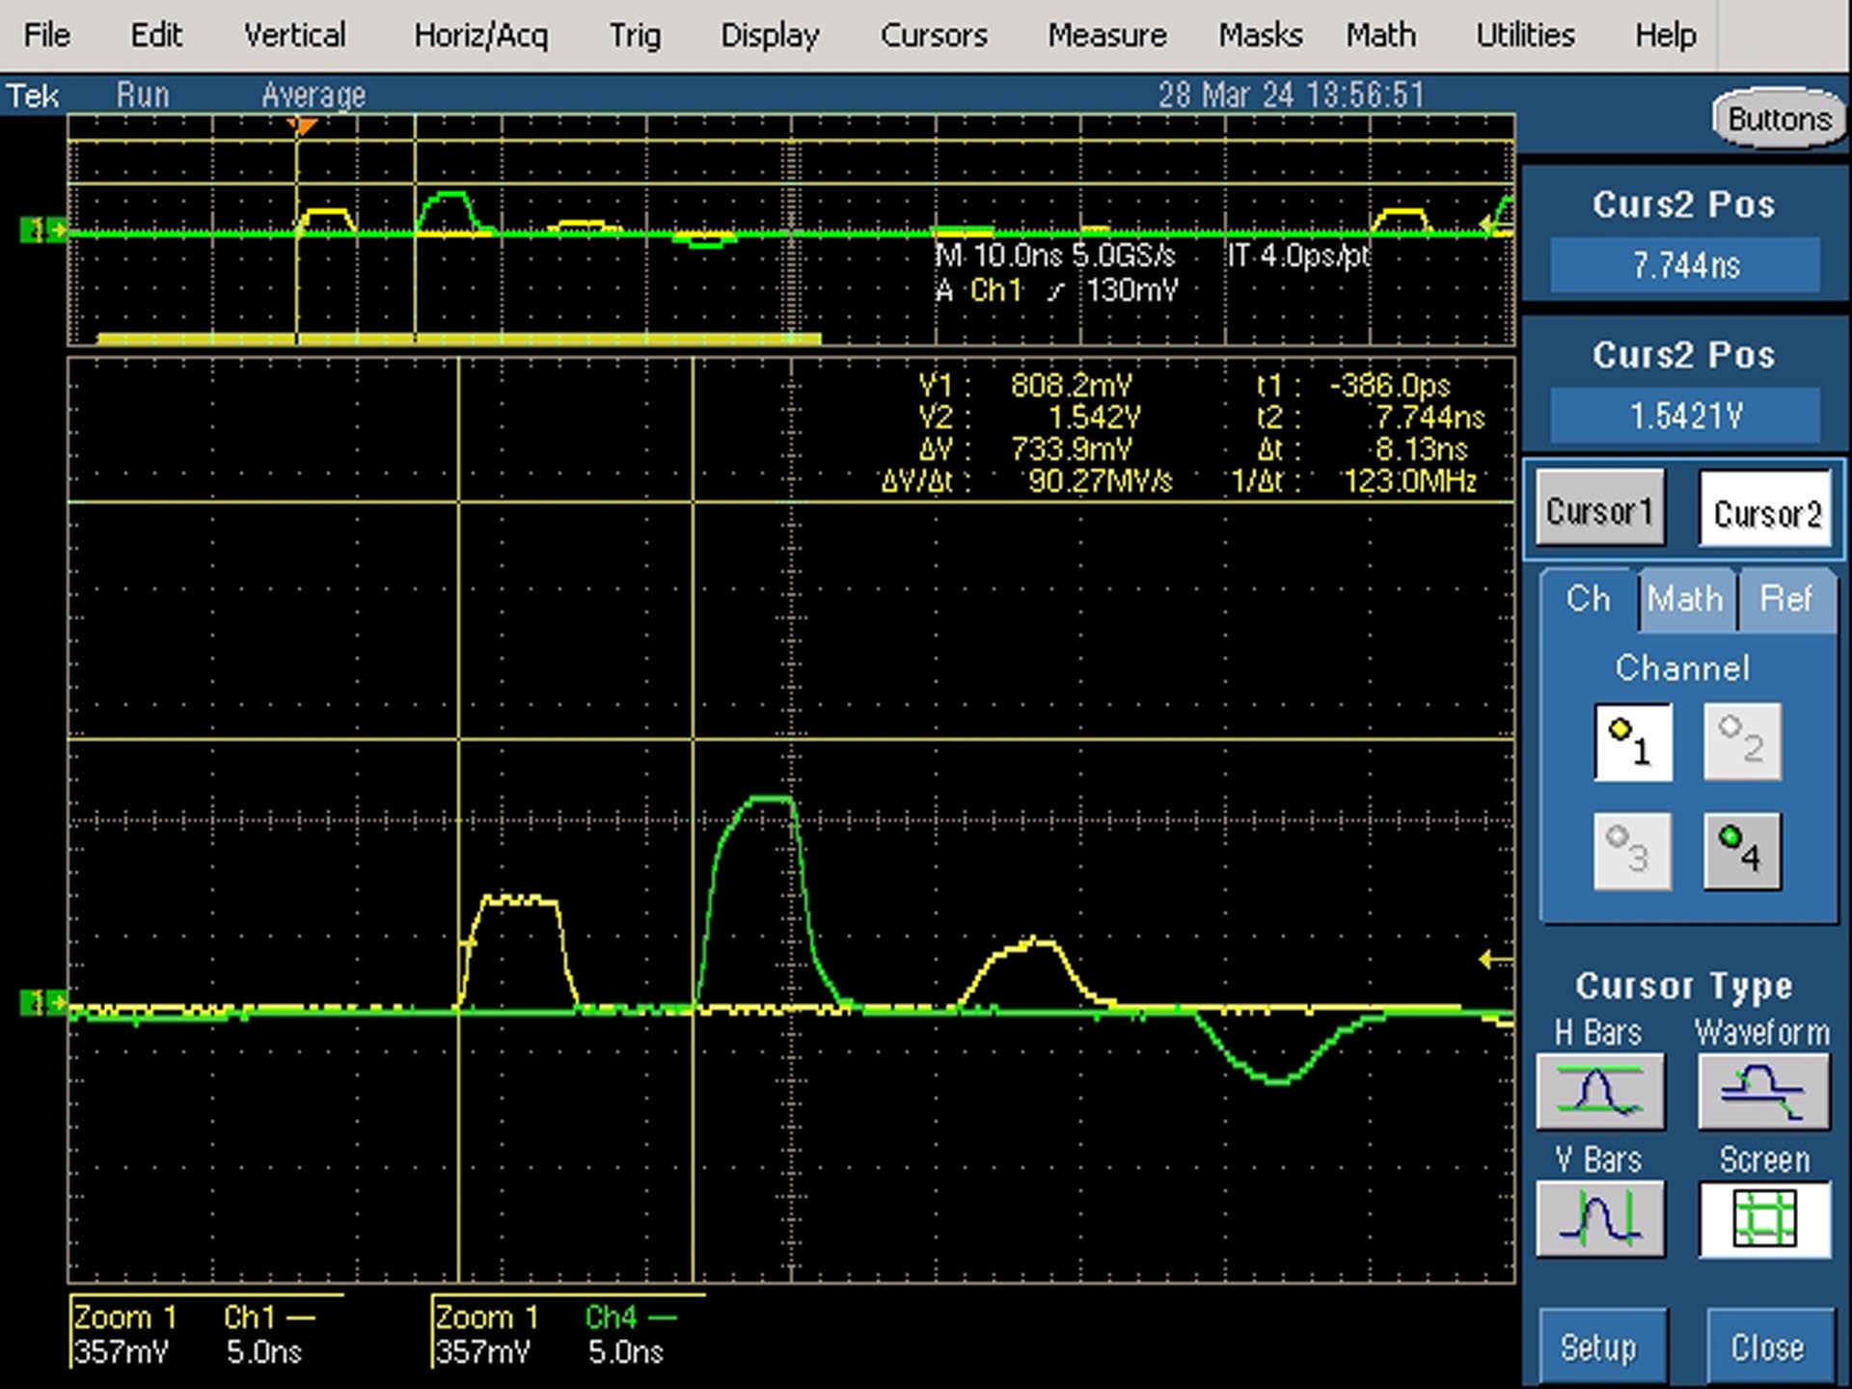Screen dimensions: 1852x1389
Task: Select channel 1 as cursor source
Action: click(1632, 742)
